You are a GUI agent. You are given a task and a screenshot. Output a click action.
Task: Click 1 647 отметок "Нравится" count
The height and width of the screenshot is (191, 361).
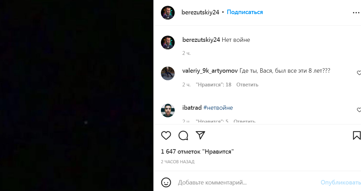[197, 152]
